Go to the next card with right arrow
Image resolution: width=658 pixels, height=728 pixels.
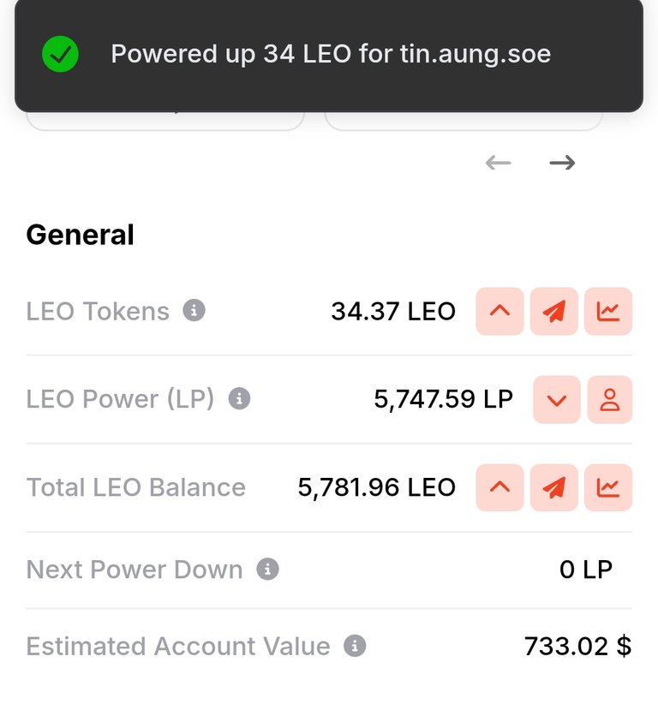click(x=562, y=163)
